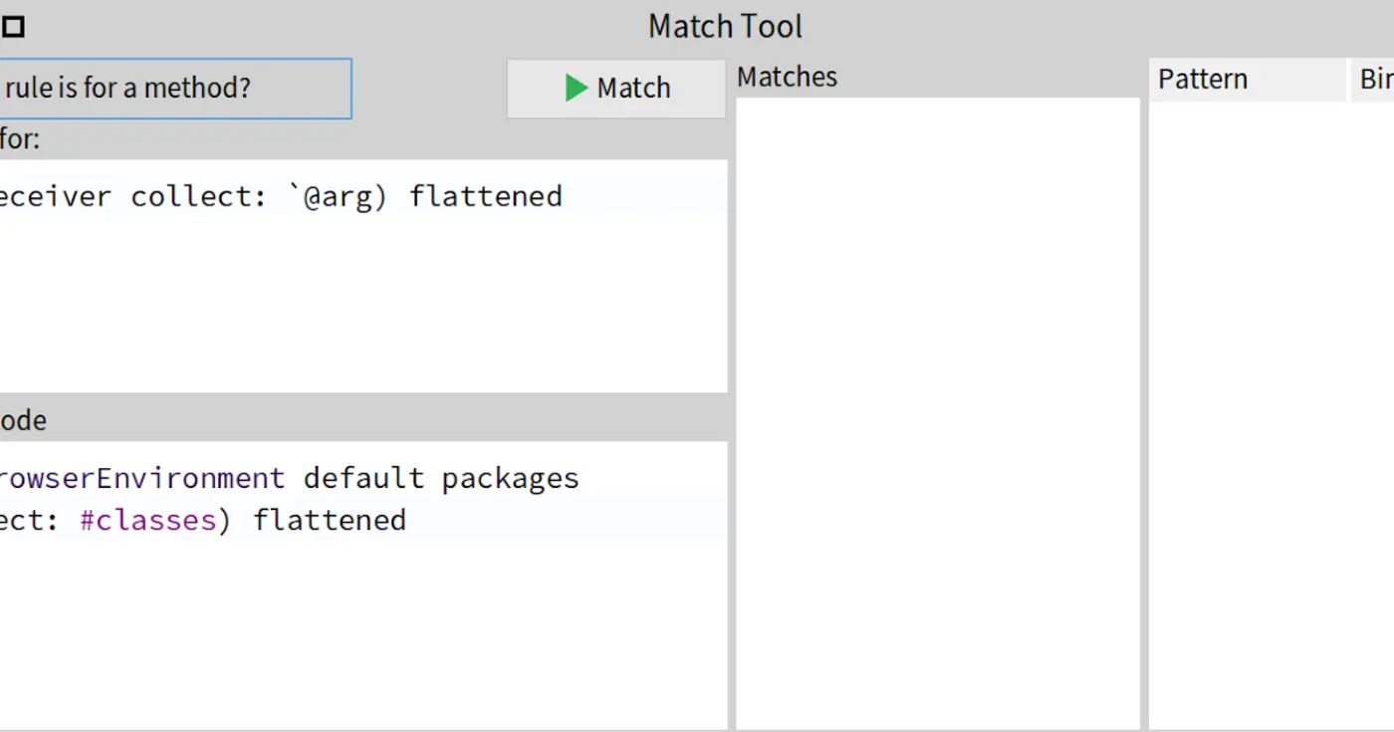1394x732 pixels.
Task: Click the Pattern column header
Action: (x=1202, y=79)
